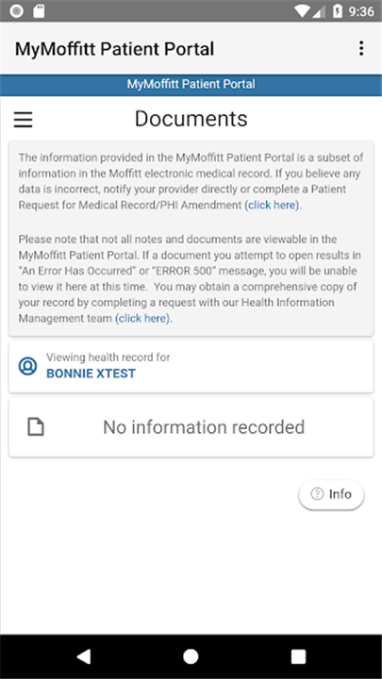Tap the circular notification icon in status bar
The image size is (382, 679).
pos(16,11)
